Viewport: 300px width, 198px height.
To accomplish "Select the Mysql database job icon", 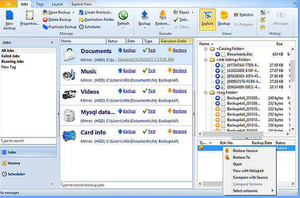I will [69, 116].
